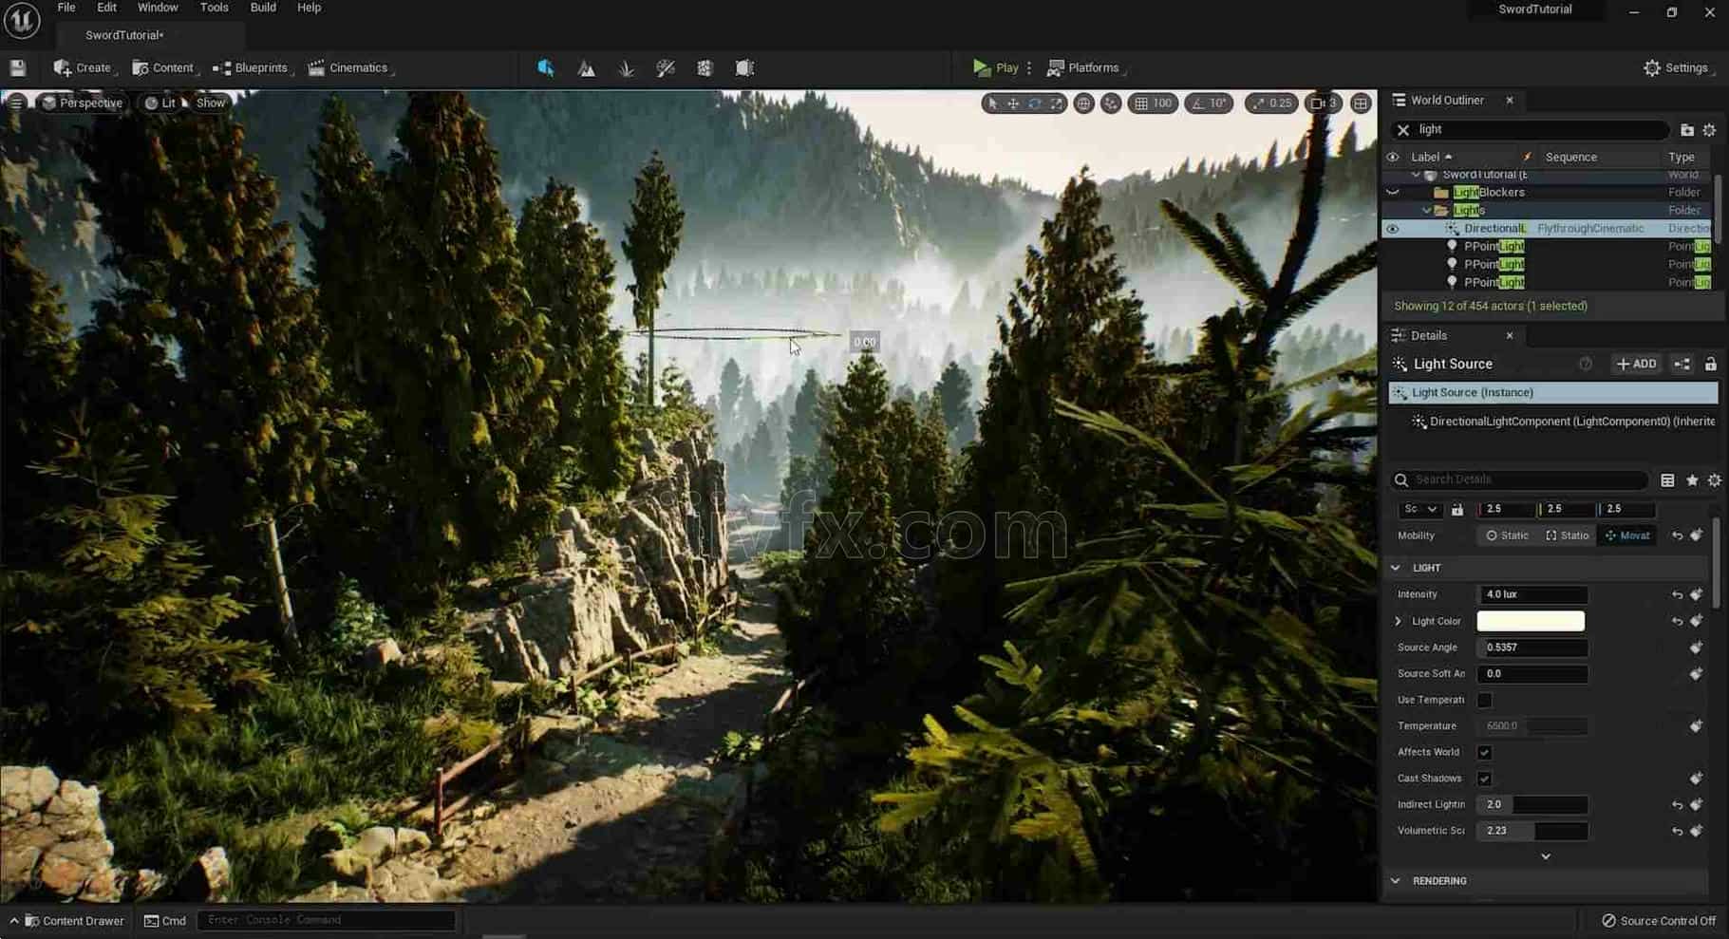Image resolution: width=1729 pixels, height=939 pixels.
Task: Click Source Control Off status
Action: coord(1659,921)
